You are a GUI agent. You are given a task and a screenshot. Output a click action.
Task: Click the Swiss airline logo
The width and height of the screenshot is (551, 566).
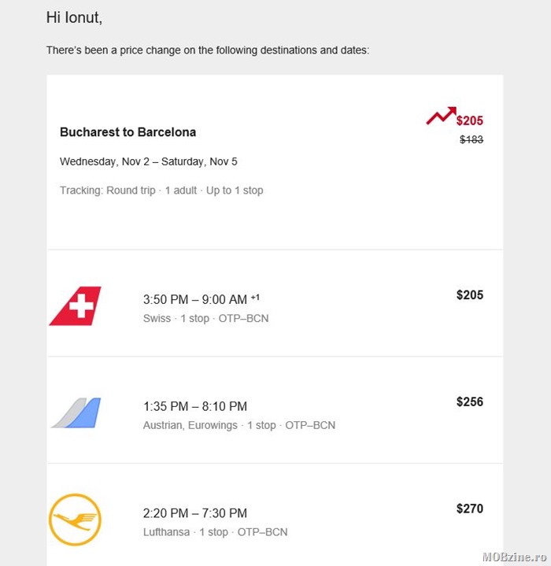point(75,306)
